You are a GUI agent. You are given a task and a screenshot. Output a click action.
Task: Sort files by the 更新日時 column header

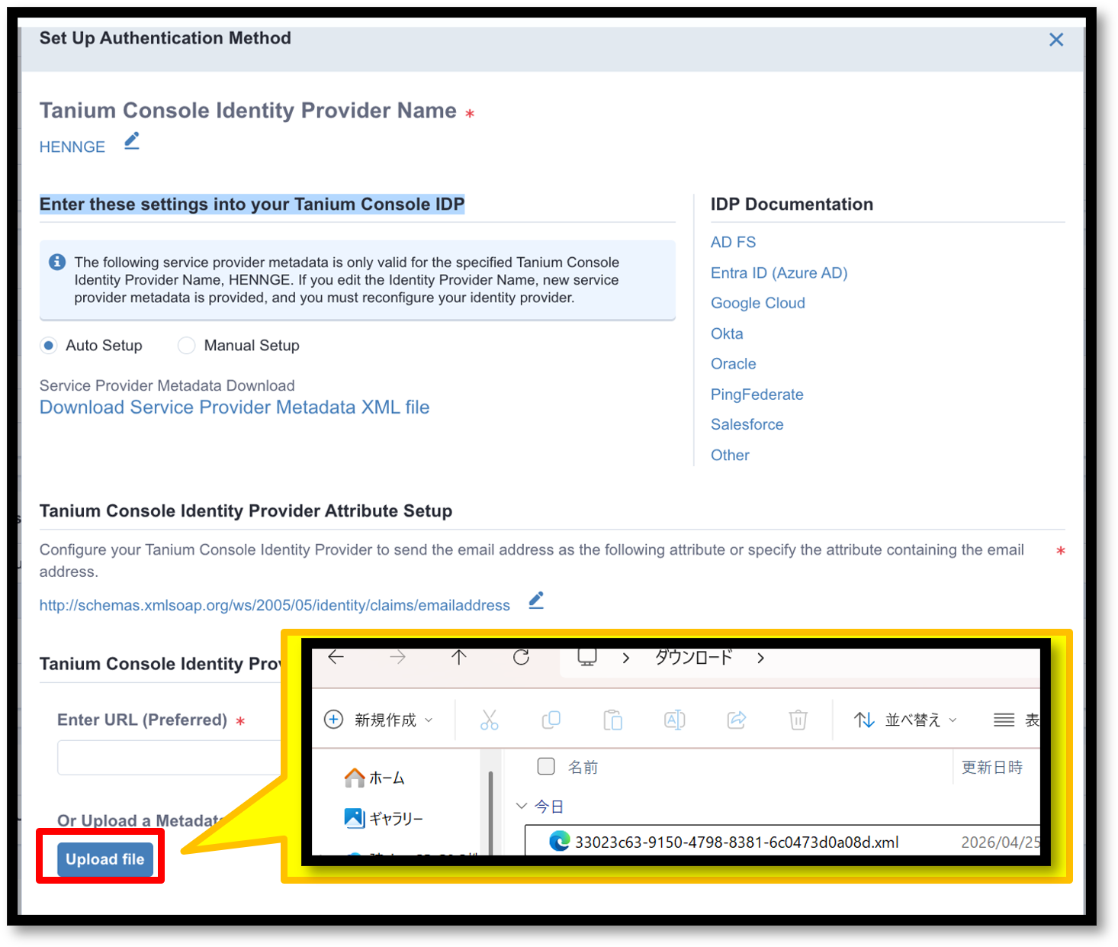pyautogui.click(x=991, y=767)
